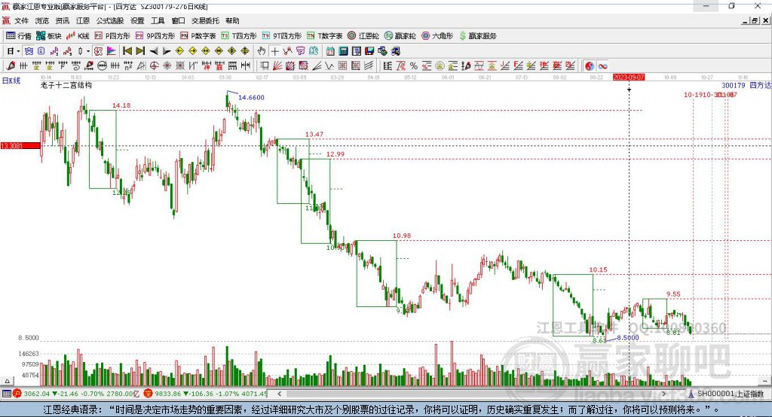
Task: Select the red pencil drawing tool
Action: (x=11, y=65)
